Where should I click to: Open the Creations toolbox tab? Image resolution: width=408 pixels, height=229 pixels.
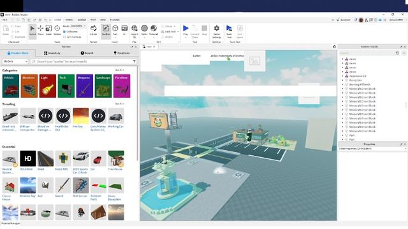click(122, 53)
